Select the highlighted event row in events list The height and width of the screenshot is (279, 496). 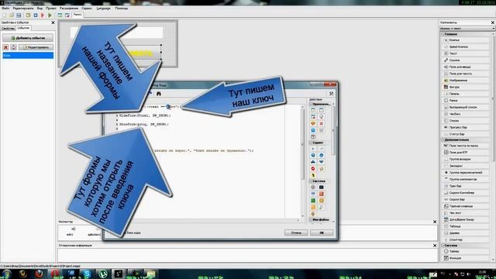click(x=28, y=55)
